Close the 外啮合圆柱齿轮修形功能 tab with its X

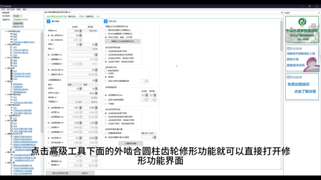click(69, 12)
